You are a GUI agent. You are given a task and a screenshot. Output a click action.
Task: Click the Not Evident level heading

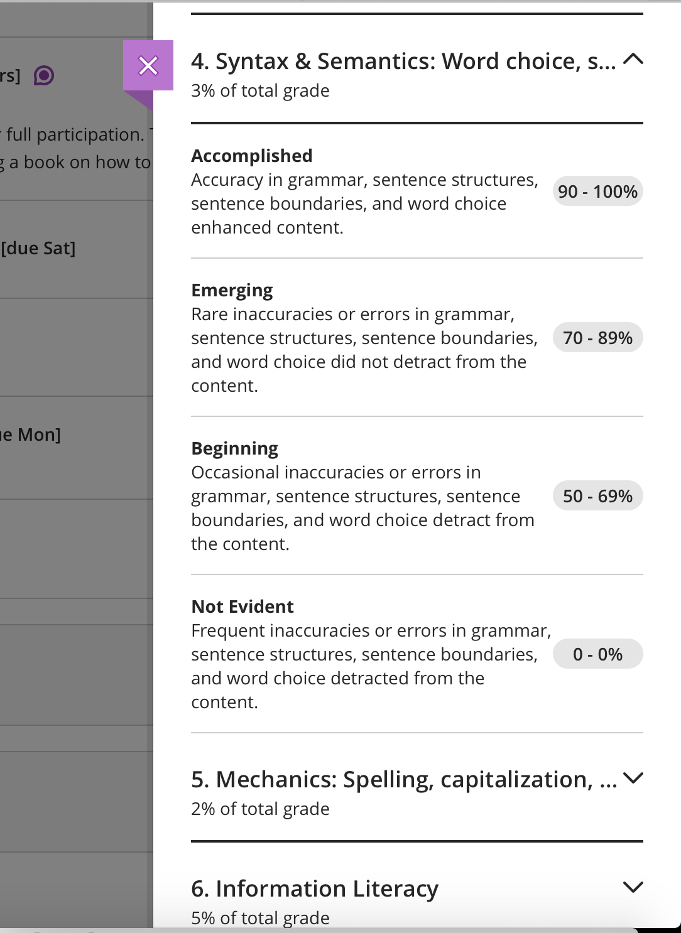click(242, 607)
